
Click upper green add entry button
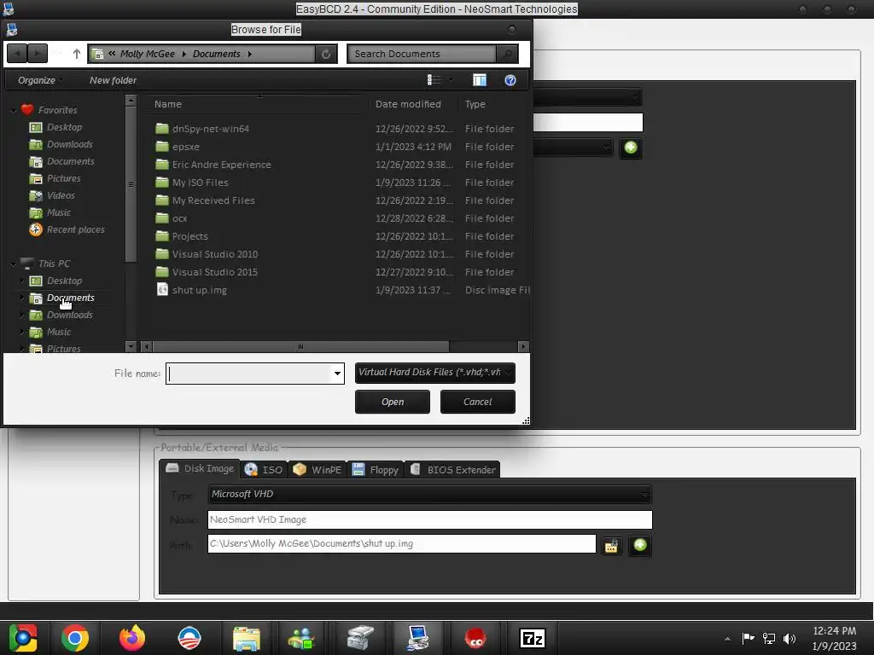click(x=631, y=148)
